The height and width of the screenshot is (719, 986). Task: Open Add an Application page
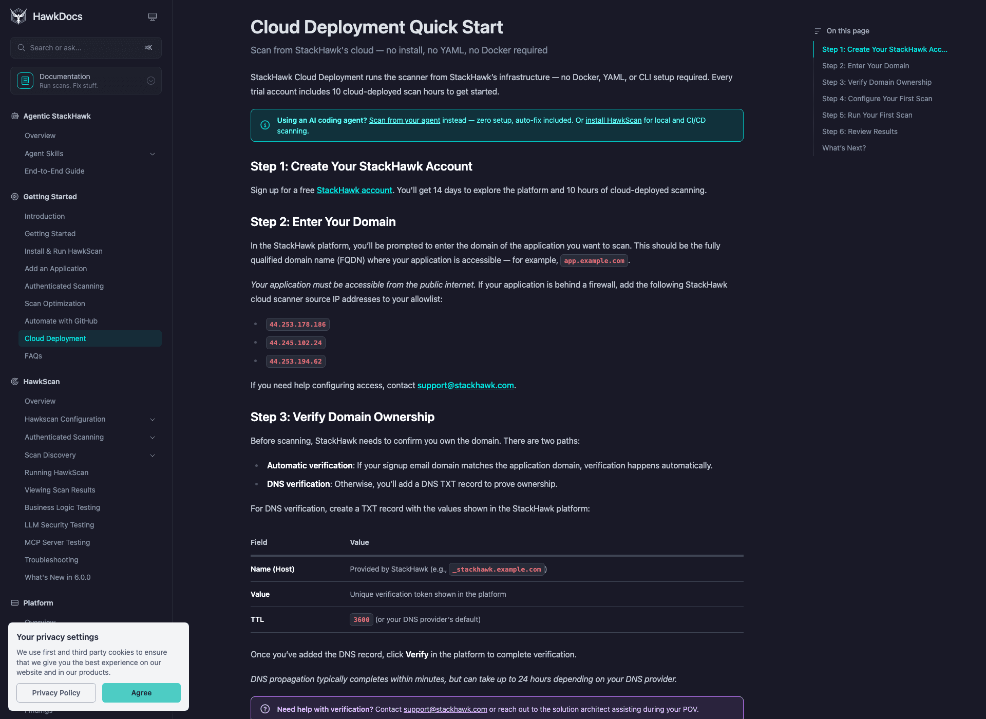click(x=55, y=269)
